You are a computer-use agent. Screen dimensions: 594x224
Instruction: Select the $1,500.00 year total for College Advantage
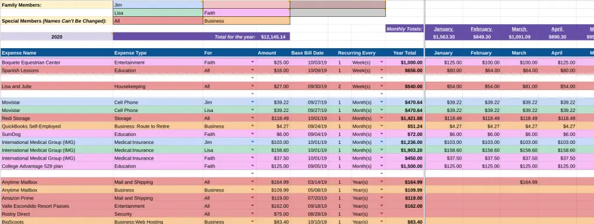click(x=404, y=166)
